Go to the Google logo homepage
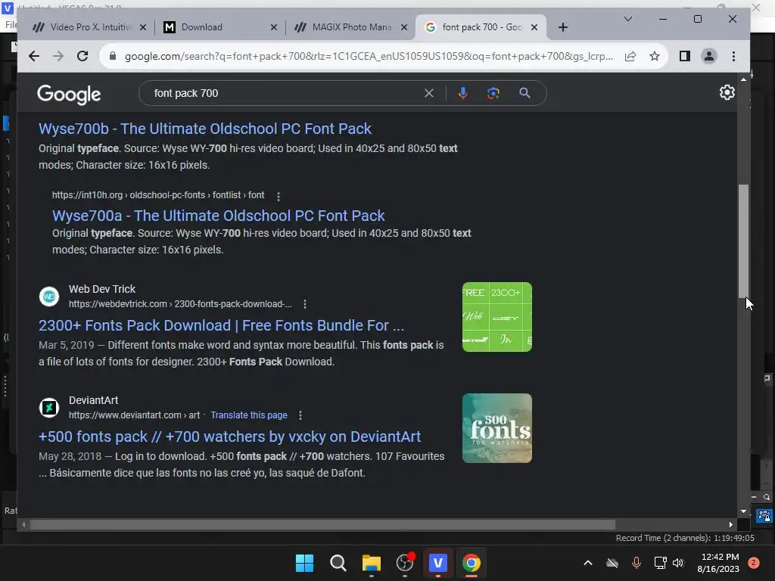 click(69, 94)
